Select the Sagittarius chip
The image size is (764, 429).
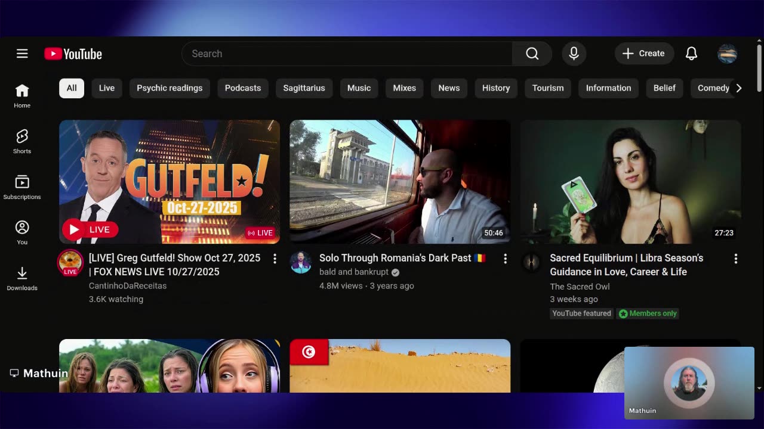tap(304, 88)
